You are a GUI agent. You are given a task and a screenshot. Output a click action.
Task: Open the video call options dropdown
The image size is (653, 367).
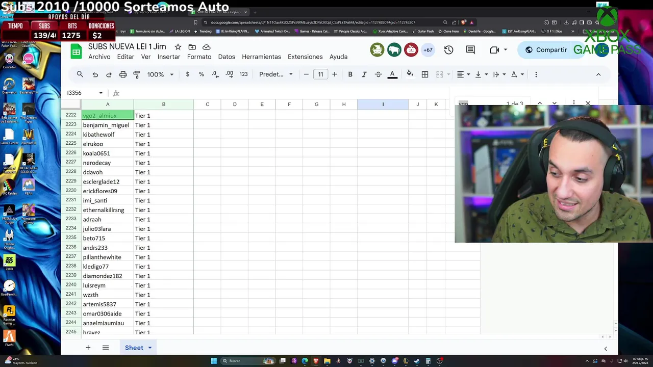click(506, 50)
